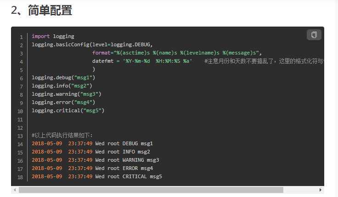The image size is (338, 197).
Task: Click the logging.basicConfig call on line 2
Action: tap(92, 44)
